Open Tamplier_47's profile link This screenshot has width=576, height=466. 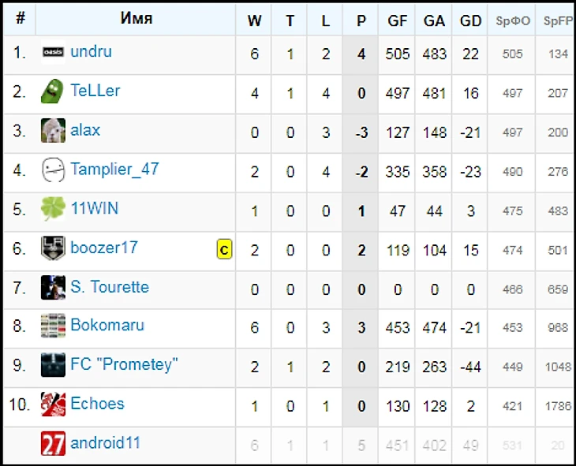pyautogui.click(x=114, y=169)
